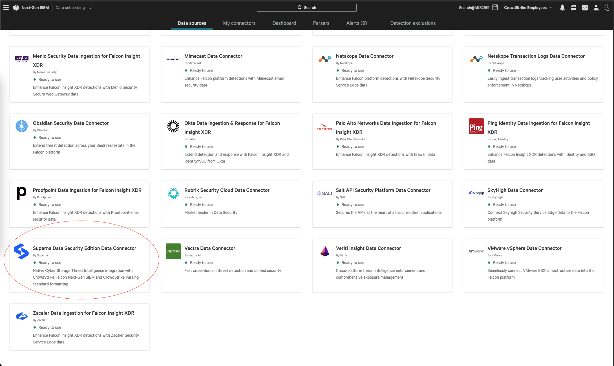Image resolution: width=614 pixels, height=366 pixels.
Task: Open the stacked messages icon in header
Action: click(x=573, y=8)
